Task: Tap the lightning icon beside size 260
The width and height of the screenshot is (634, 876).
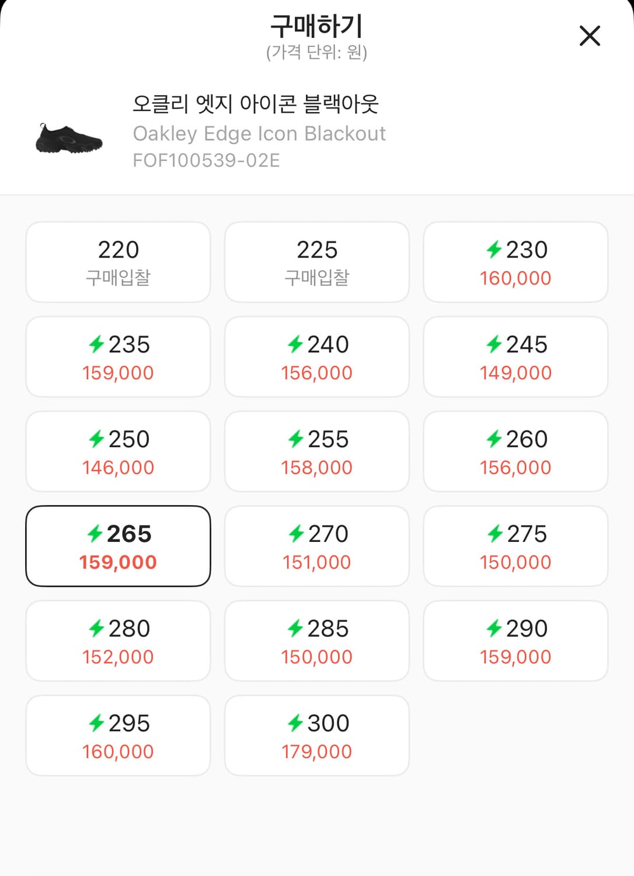Action: [x=494, y=439]
